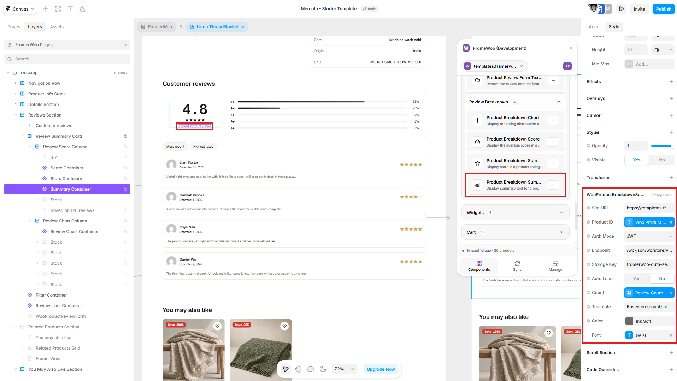Expand the Widgets group

(515, 213)
